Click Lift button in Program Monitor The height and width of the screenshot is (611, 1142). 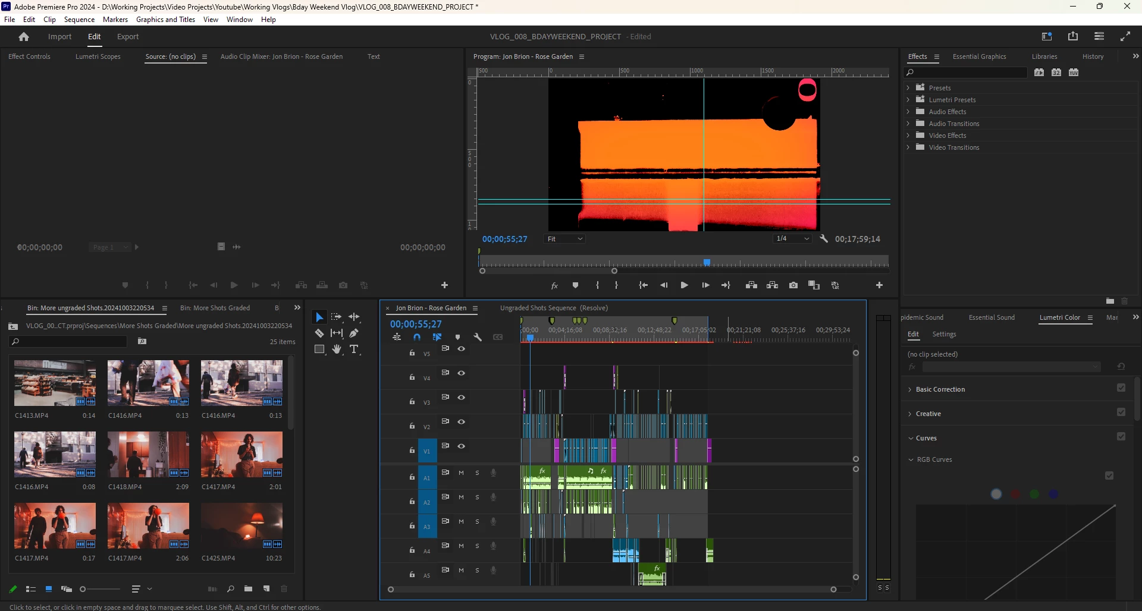tap(751, 286)
